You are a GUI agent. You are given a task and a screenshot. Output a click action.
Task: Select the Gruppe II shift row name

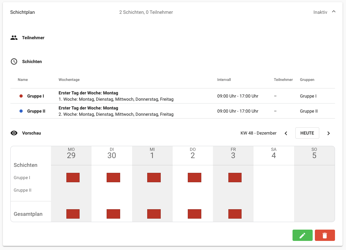pos(36,111)
